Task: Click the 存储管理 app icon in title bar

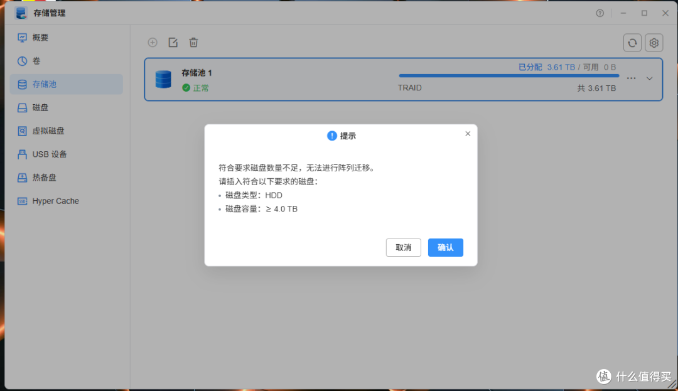Action: [x=21, y=13]
